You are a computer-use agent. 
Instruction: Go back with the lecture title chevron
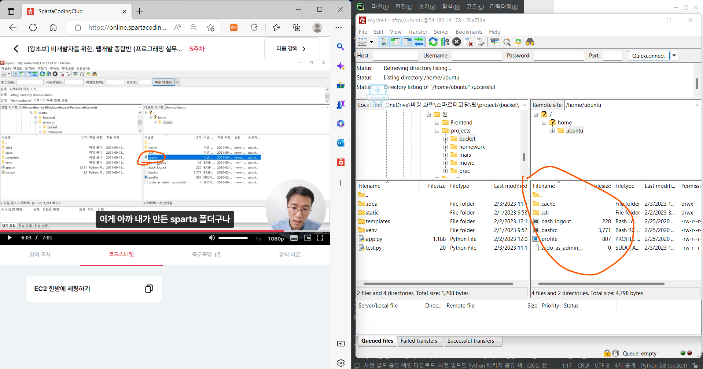16,49
